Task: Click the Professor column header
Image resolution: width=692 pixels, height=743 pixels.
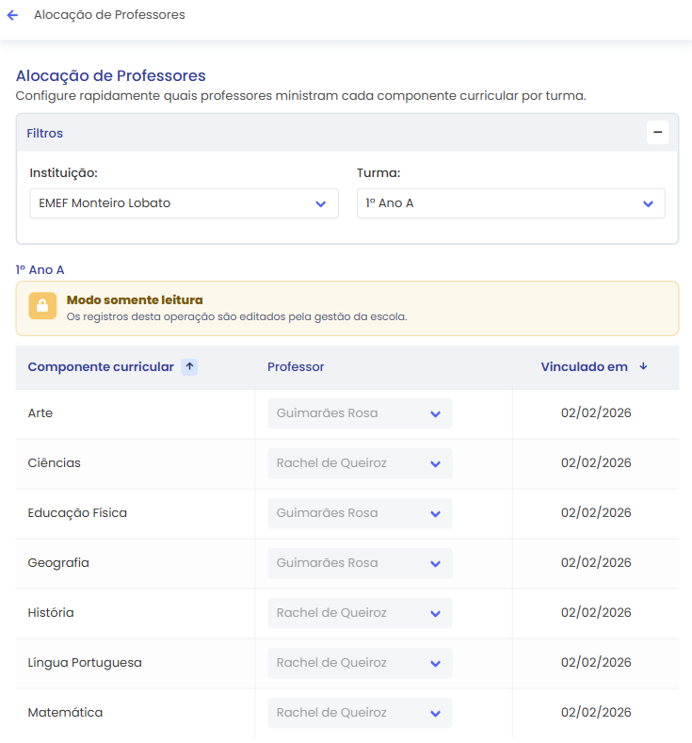Action: [x=296, y=366]
